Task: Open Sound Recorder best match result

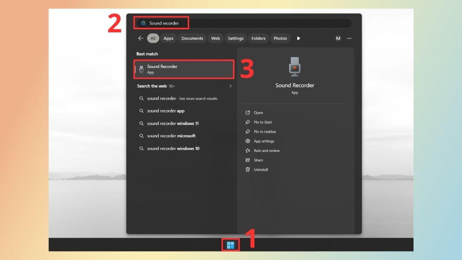Action: pyautogui.click(x=184, y=69)
